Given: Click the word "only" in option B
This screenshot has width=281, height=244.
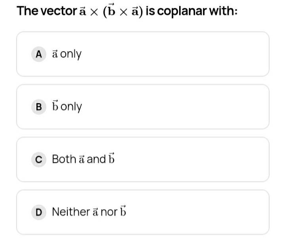Looking at the screenshot, I should click(71, 107).
